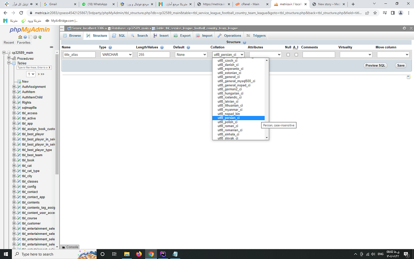This screenshot has height=259, width=414.
Task: Open the Default dropdown showing None
Action: click(191, 54)
